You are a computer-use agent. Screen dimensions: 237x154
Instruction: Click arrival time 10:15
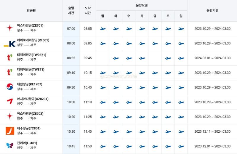(x=88, y=73)
